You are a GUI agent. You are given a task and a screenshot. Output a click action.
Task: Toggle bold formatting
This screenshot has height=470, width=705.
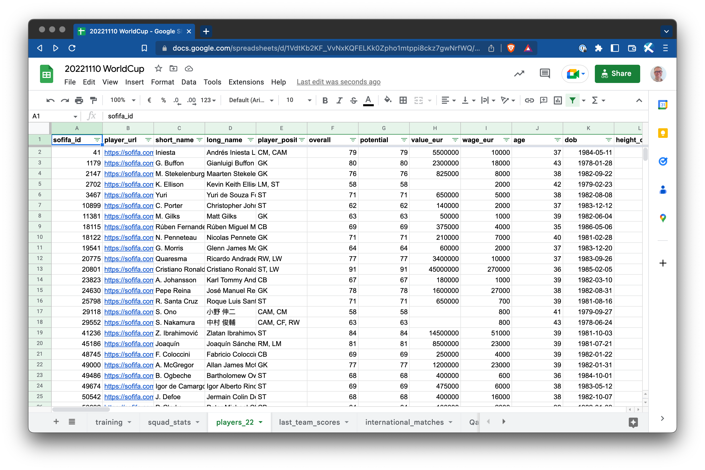(325, 100)
